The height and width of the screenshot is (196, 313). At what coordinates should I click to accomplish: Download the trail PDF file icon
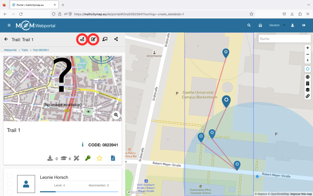tap(113, 158)
